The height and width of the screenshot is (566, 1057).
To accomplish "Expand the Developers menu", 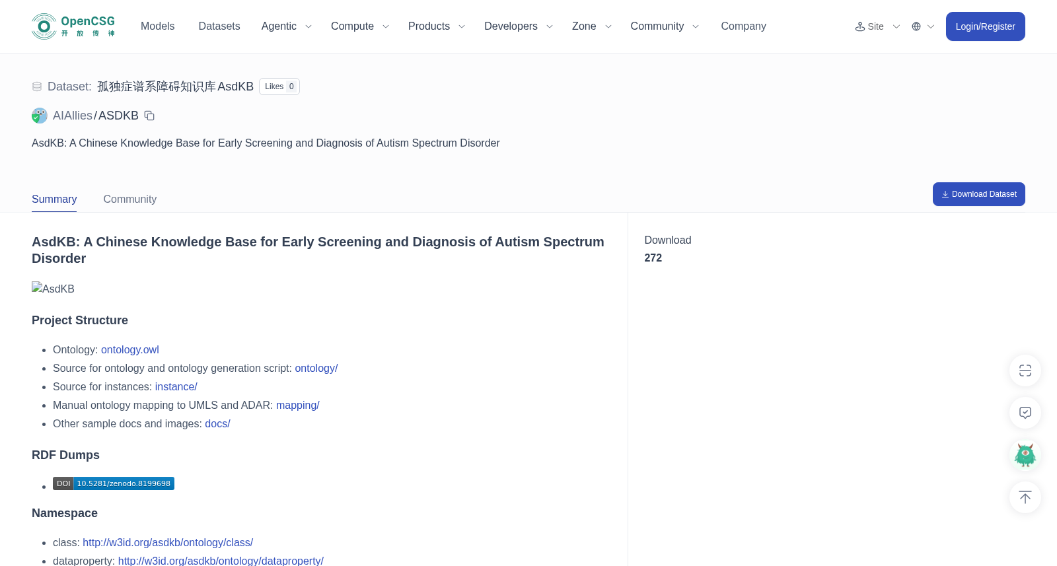I will pyautogui.click(x=519, y=26).
